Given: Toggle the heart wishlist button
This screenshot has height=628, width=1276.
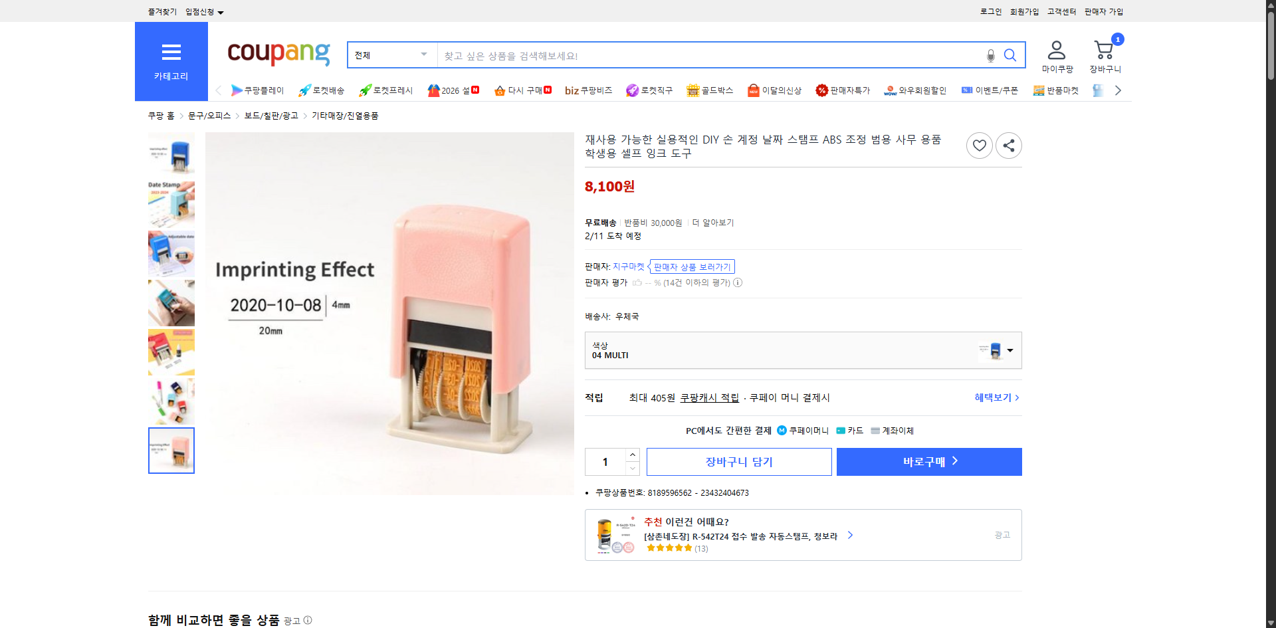Looking at the screenshot, I should [979, 145].
